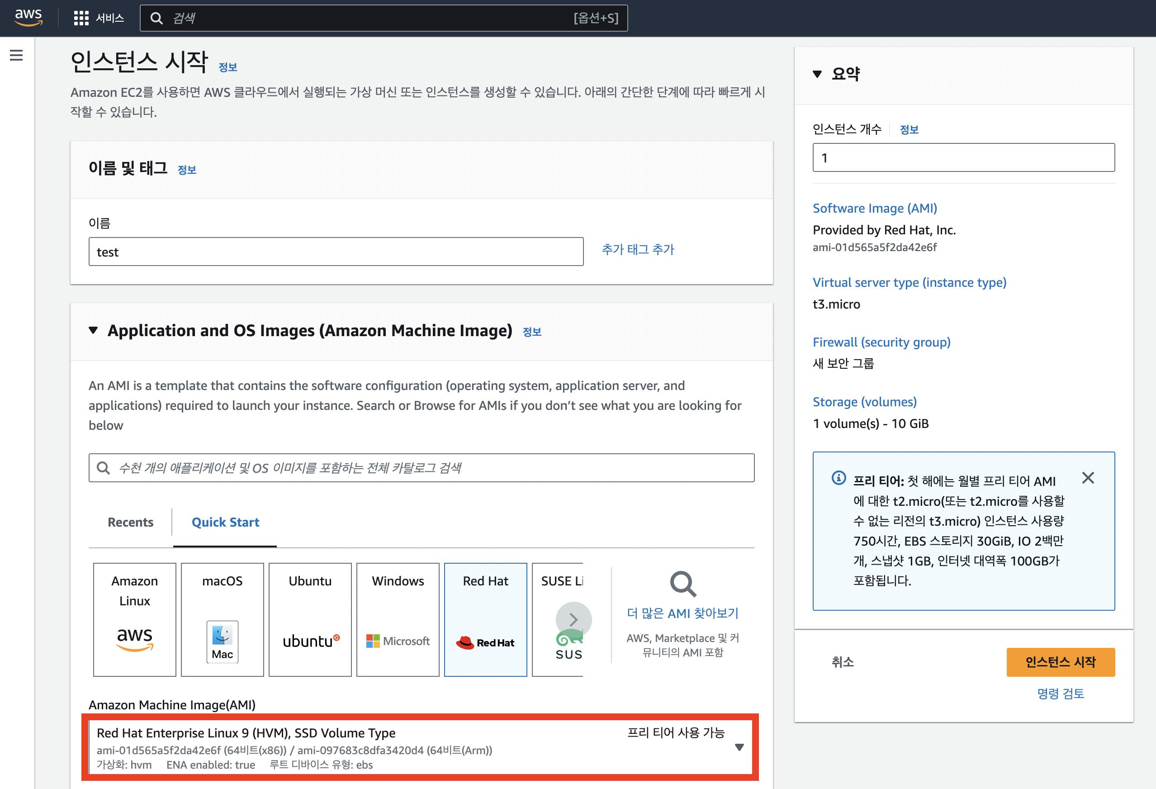Collapse the Application and OS Images section

point(93,330)
